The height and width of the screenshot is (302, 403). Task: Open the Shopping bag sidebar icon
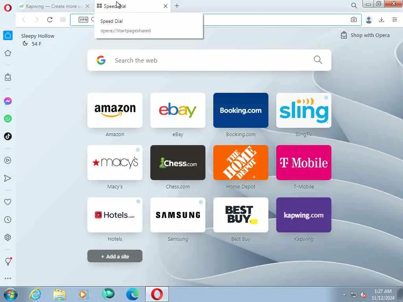pos(8,77)
